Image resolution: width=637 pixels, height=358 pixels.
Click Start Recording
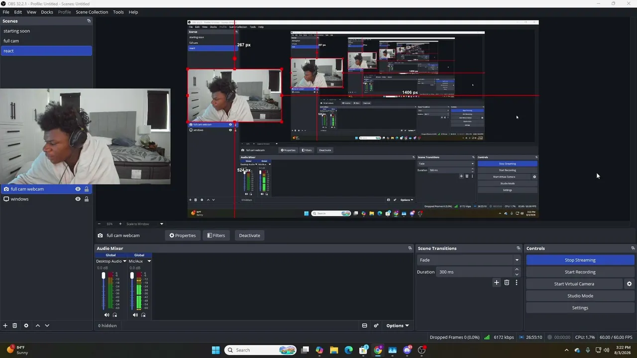tap(580, 272)
